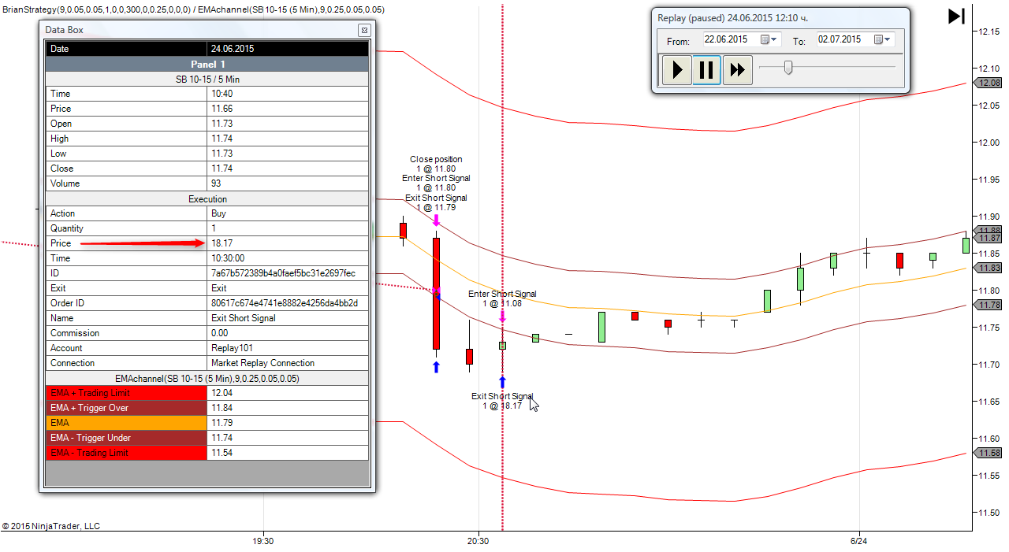Click the 12.08 price marker on the axis
Screen dimensions: 1009x552
click(988, 83)
